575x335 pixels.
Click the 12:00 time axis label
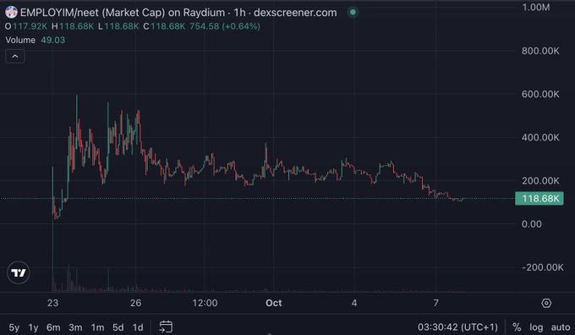(x=205, y=303)
